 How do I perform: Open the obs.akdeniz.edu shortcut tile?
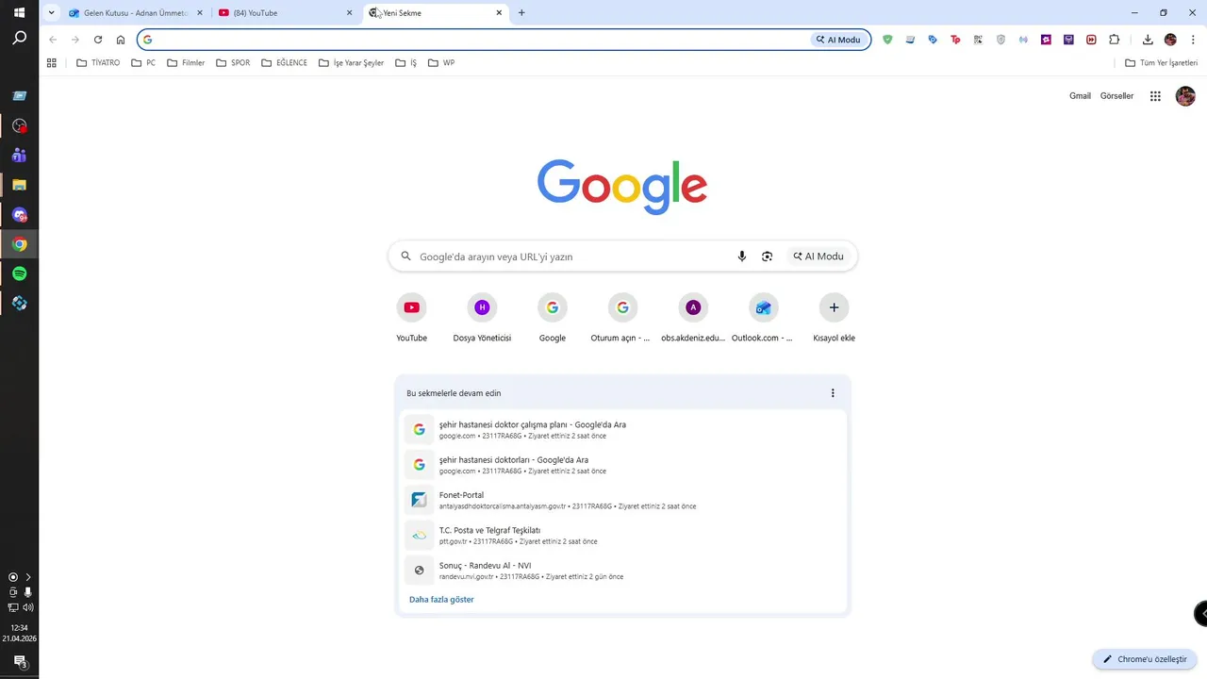pyautogui.click(x=693, y=318)
